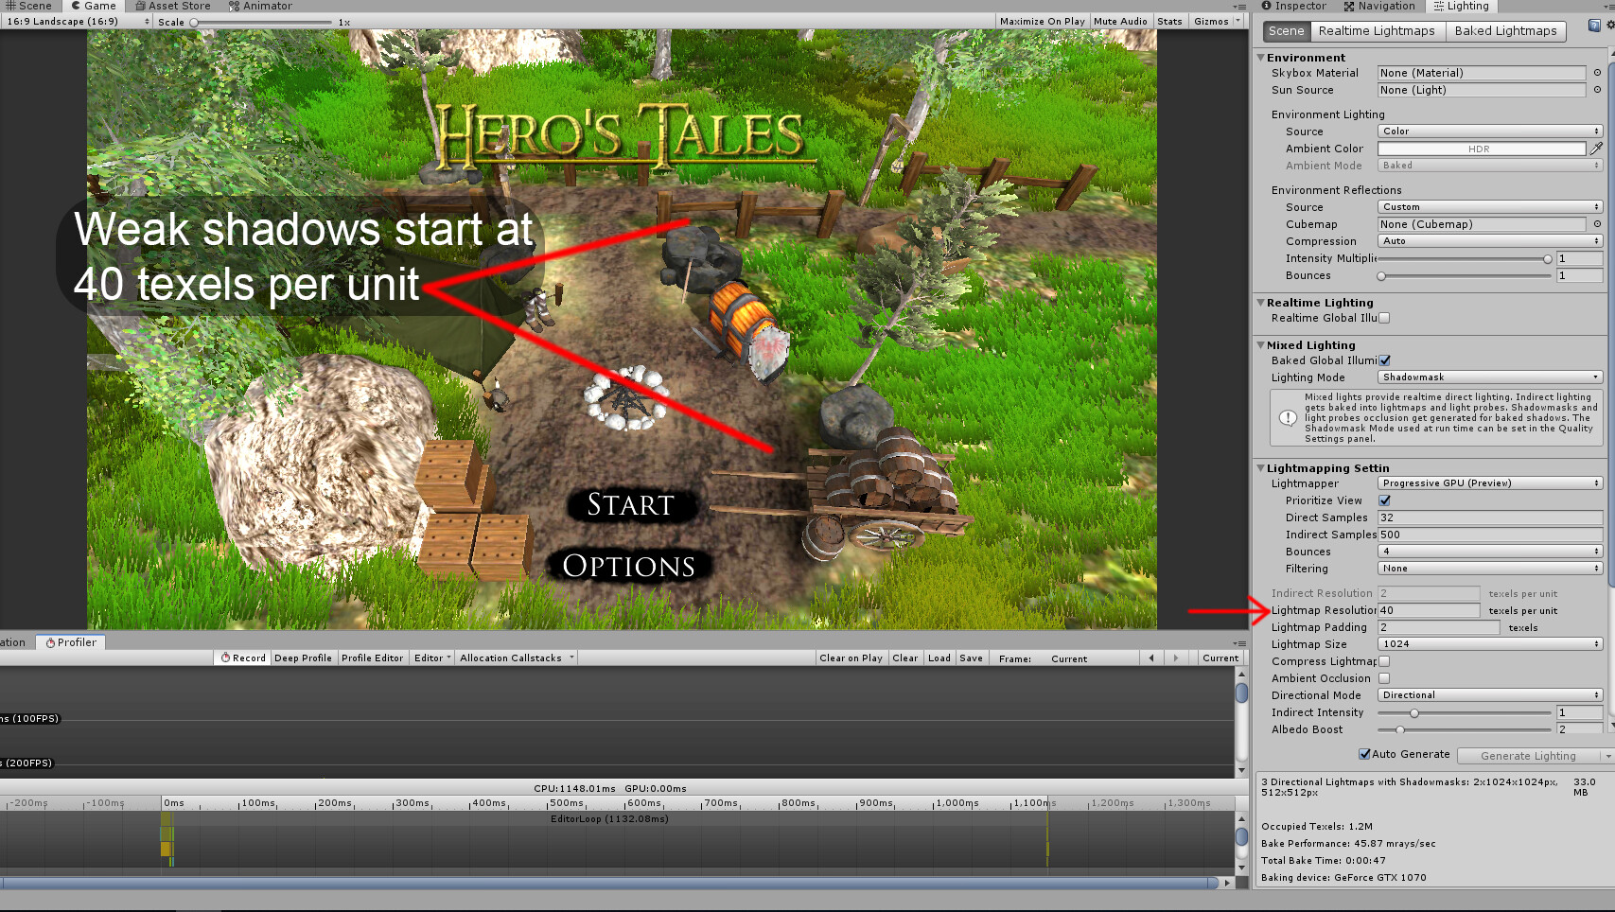Click the Save button in Profiler
This screenshot has height=912, width=1615.
(x=971, y=658)
